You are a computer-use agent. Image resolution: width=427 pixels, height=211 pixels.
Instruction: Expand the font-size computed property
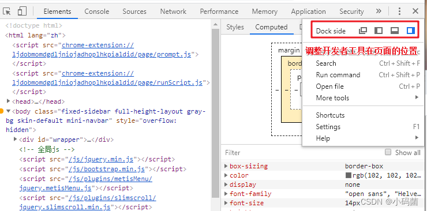point(226,203)
